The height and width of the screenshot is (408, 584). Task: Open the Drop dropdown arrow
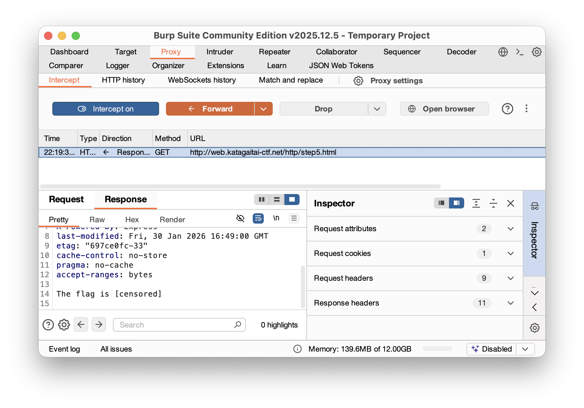click(377, 109)
